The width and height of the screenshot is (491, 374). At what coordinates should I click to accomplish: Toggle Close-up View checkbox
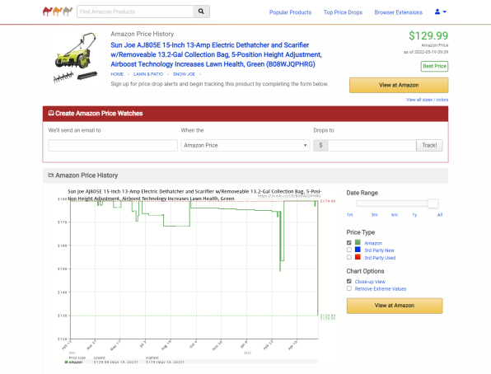(x=348, y=281)
